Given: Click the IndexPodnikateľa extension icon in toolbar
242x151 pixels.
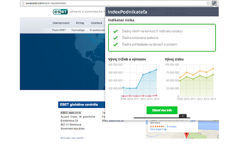Looking at the screenshot, I should [x=214, y=3].
